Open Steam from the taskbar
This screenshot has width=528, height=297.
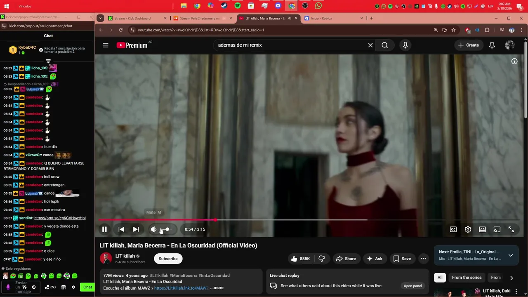(x=224, y=6)
